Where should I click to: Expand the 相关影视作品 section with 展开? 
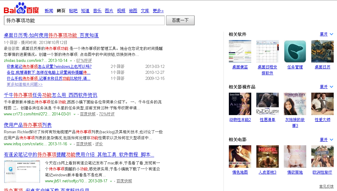coord(326,87)
